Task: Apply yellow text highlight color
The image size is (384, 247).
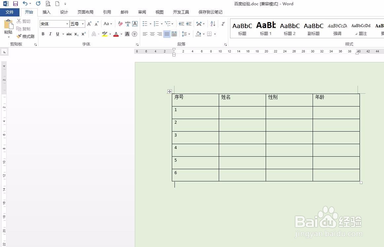Action: [x=105, y=34]
